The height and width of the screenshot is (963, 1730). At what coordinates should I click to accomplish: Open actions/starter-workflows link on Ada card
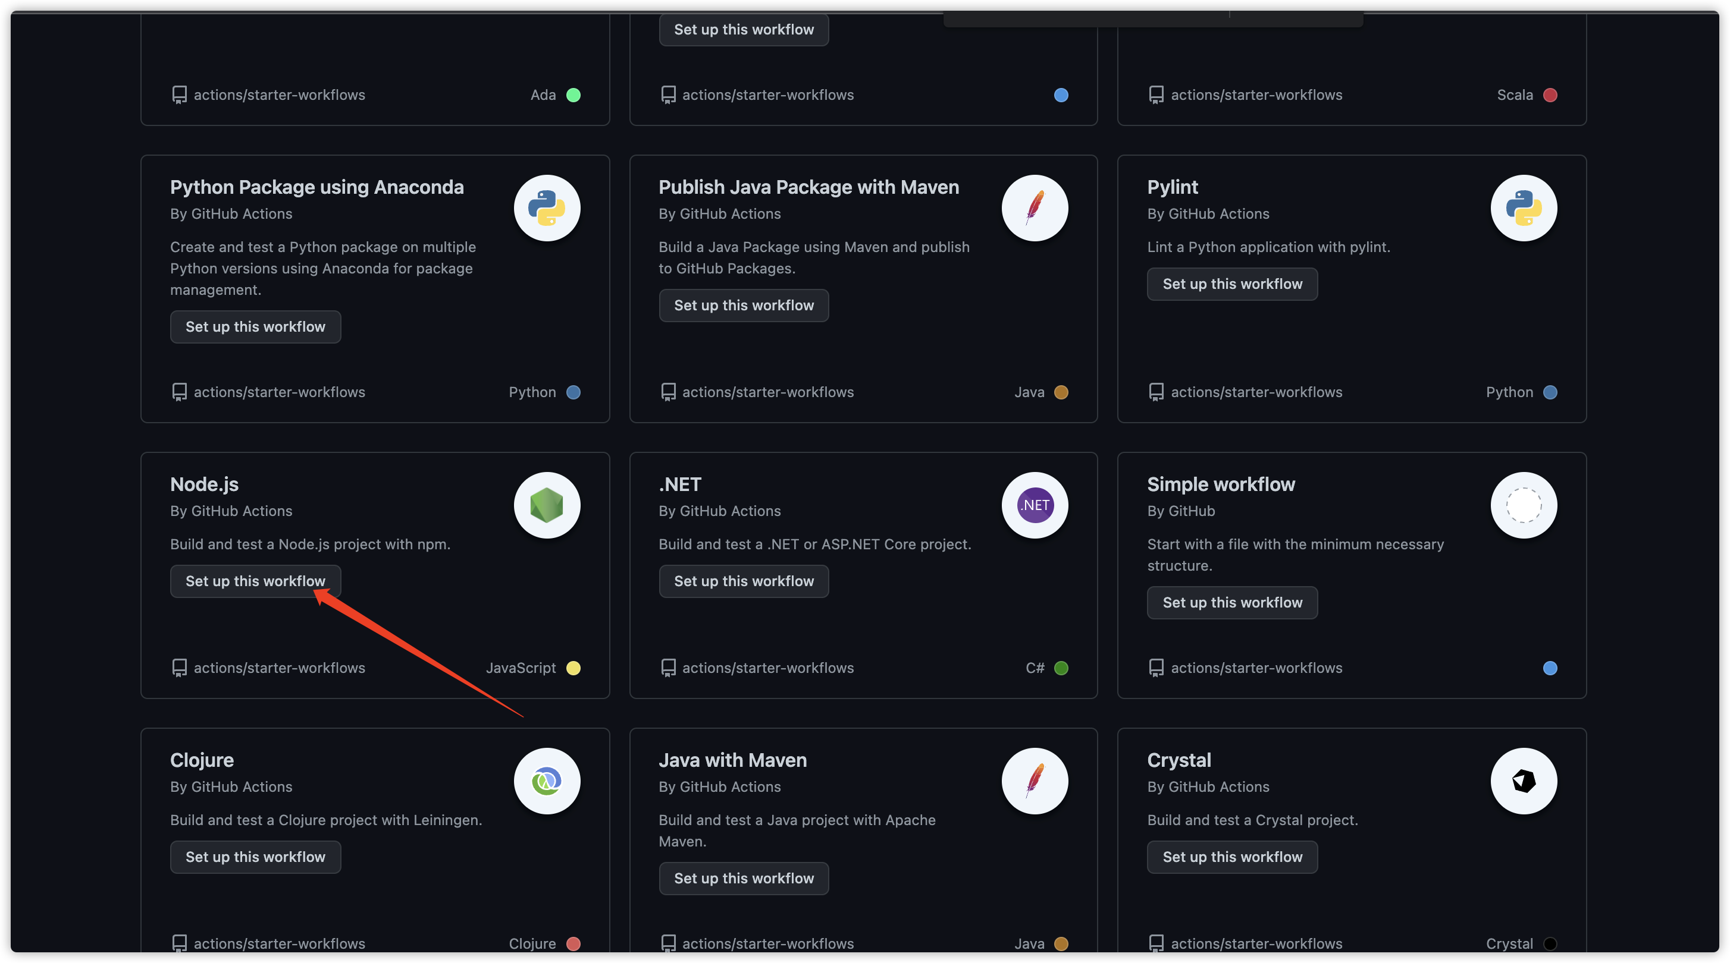(280, 95)
